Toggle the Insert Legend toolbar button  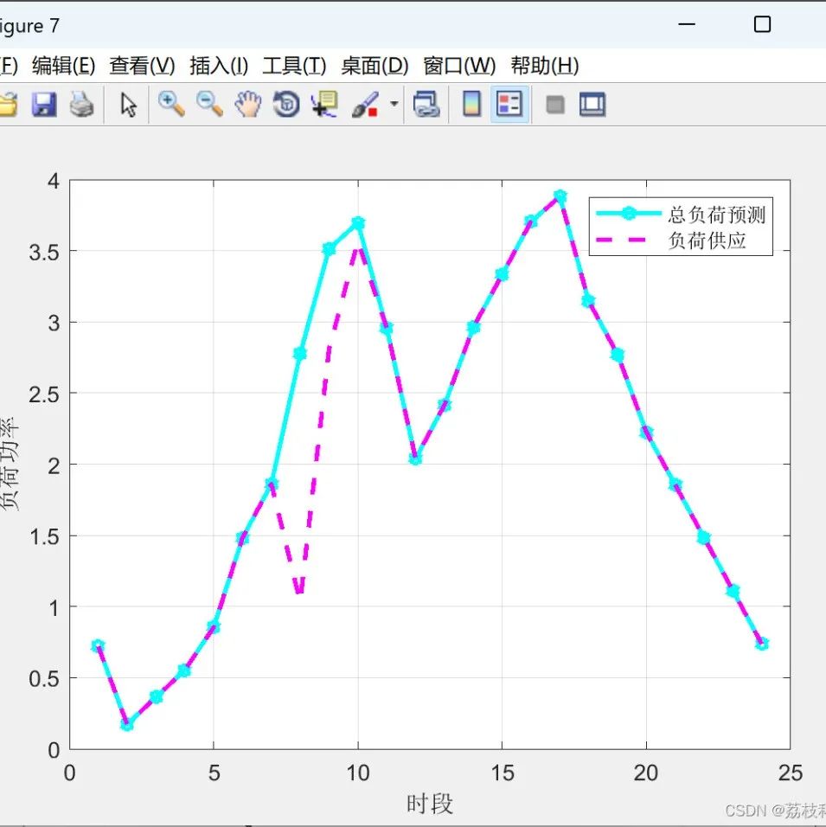coord(510,104)
